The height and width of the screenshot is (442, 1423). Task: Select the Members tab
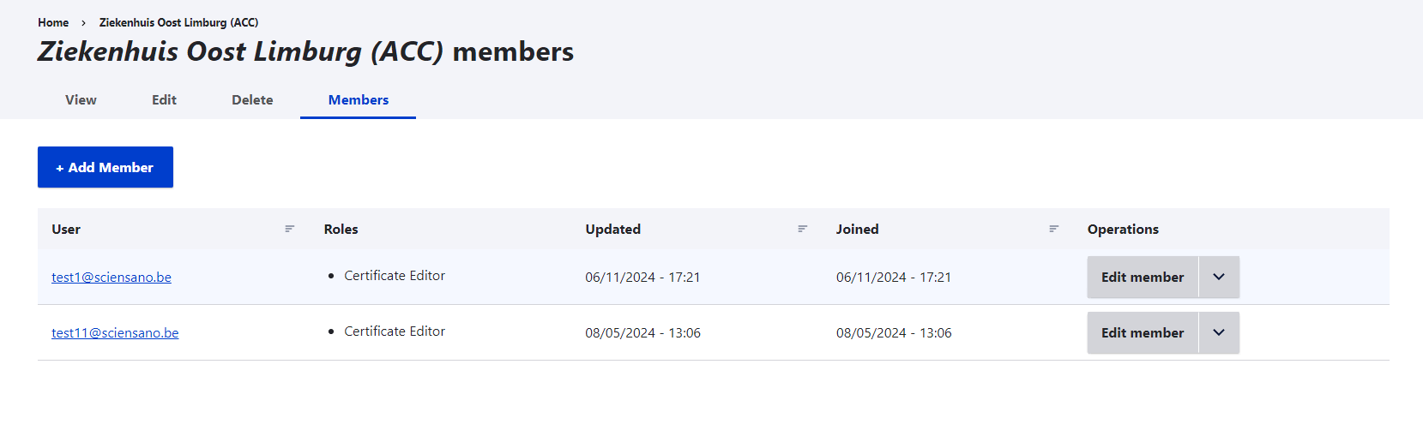[x=358, y=99]
